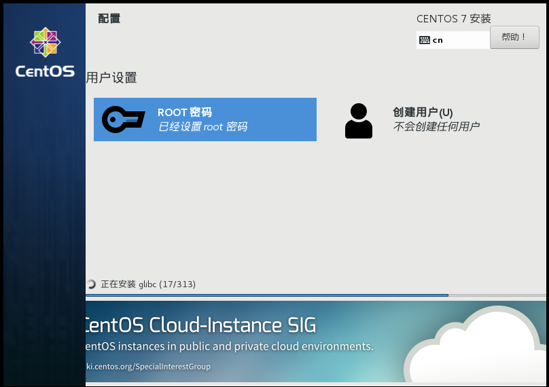
Task: Click the ROOT password key icon
Action: 123,119
